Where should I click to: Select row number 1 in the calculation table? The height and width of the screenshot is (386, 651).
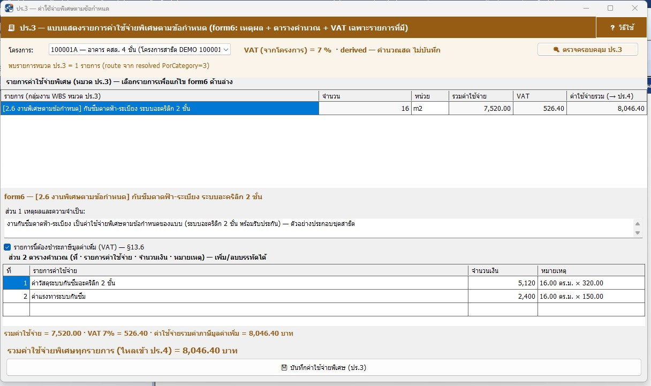16,283
